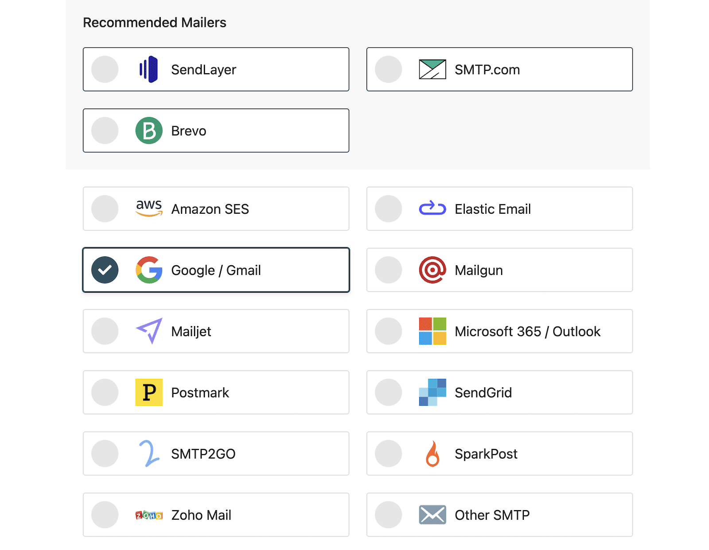Viewport: 709px width, 550px height.
Task: Click the SMTP.com envelope icon
Action: [x=433, y=69]
